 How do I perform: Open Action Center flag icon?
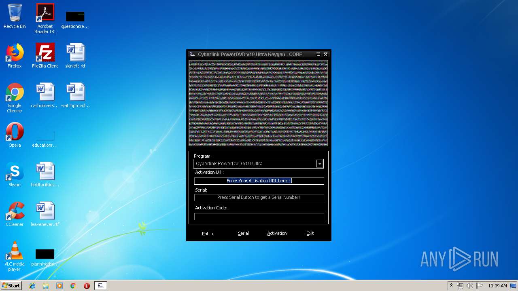480,286
